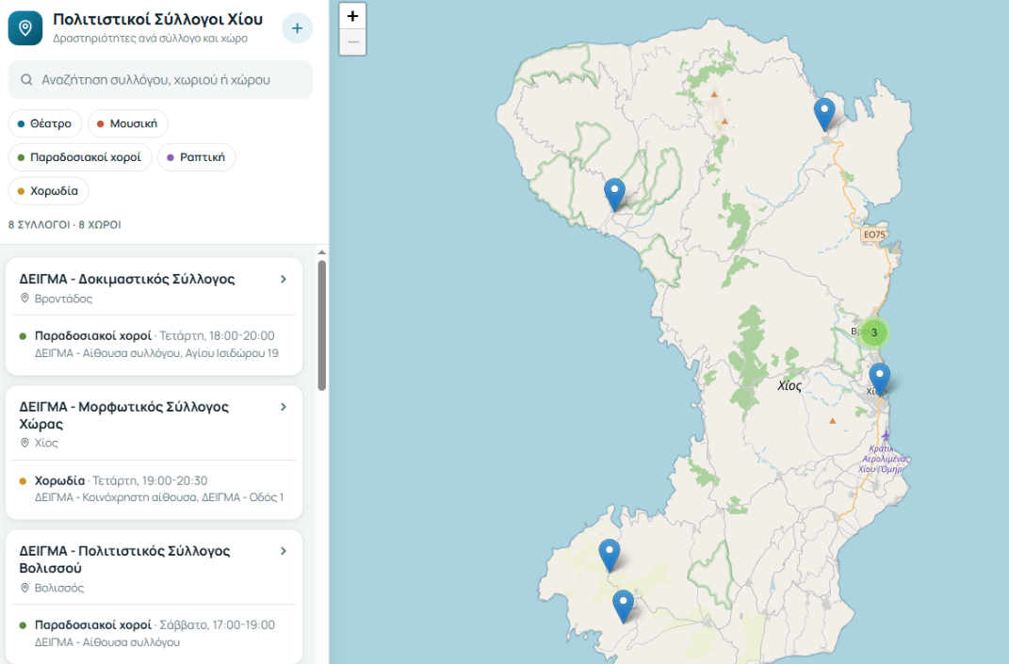
Task: Click the app logo pin icon in the header
Action: [25, 28]
